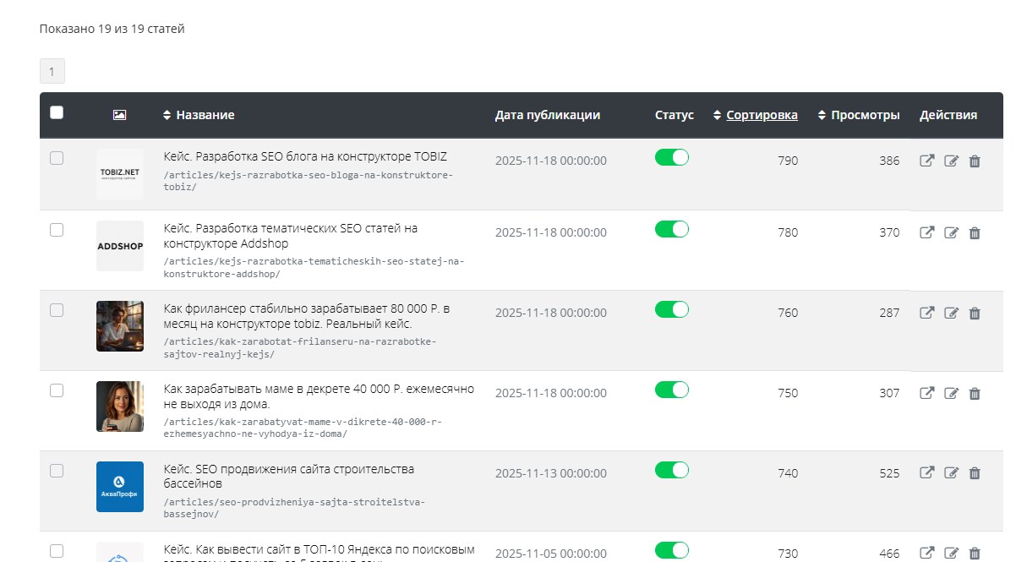The image size is (1027, 562).
Task: Click title 'Кейс. Разработка SEO блога на конструкторе TOBIZ'
Action: 305,156
